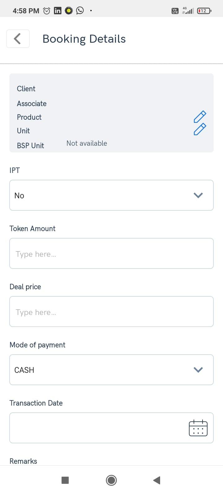
Task: Focus the Token Amount input field
Action: (111, 253)
